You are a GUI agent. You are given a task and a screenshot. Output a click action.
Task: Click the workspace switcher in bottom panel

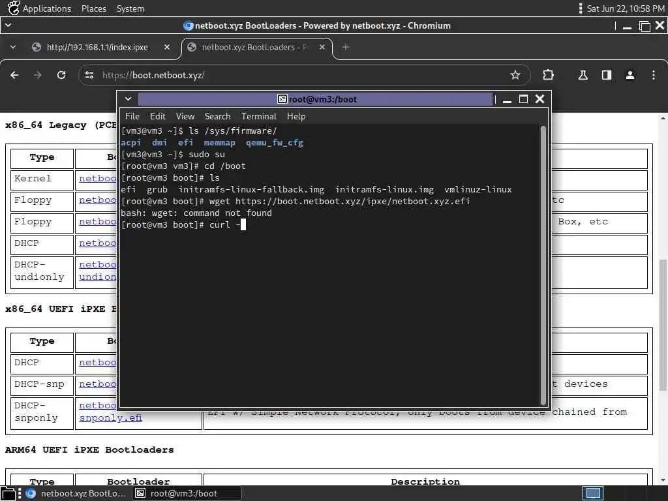point(593,493)
